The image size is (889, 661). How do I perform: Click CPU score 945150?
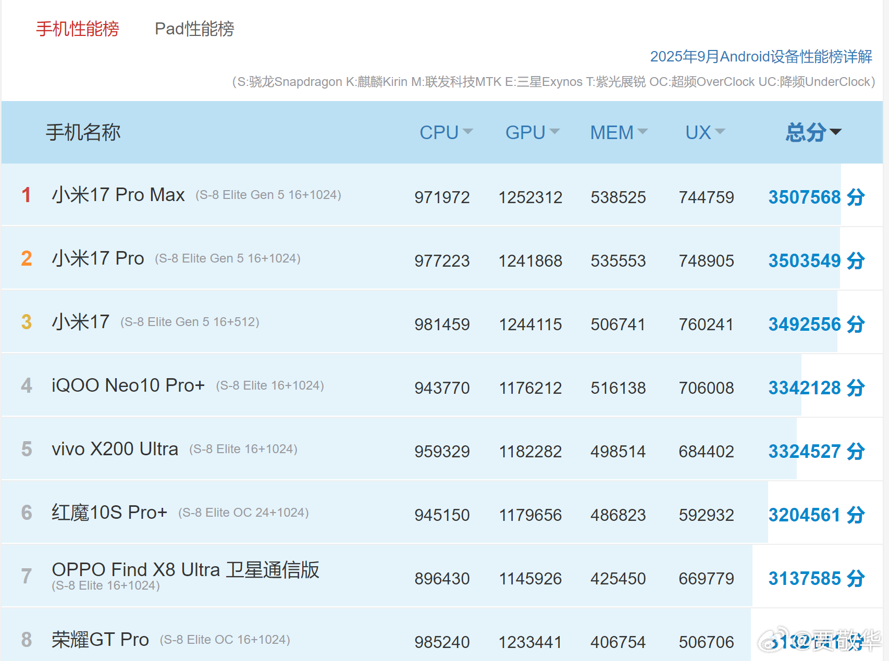click(442, 515)
